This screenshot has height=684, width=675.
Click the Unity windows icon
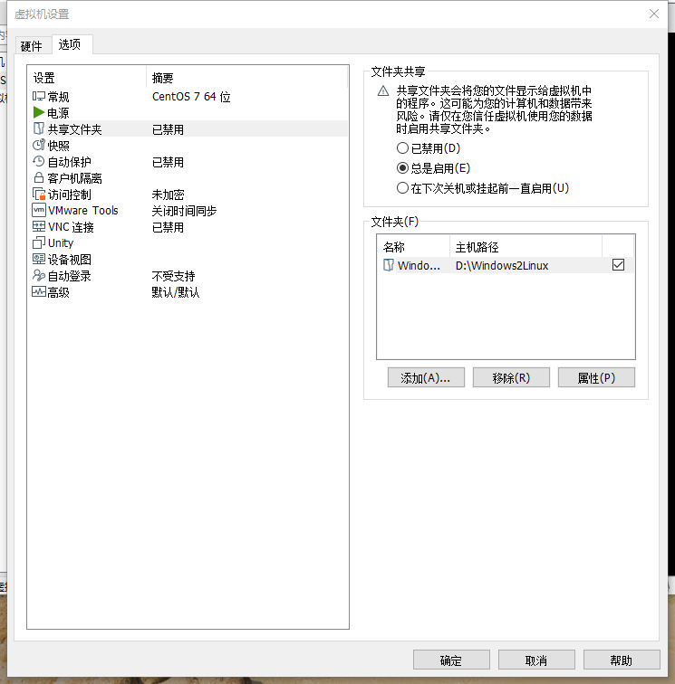[39, 242]
